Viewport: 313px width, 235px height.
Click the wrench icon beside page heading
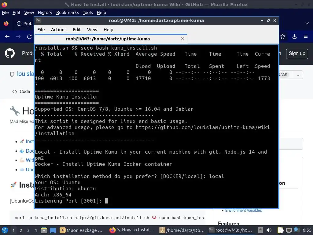pos(15,111)
